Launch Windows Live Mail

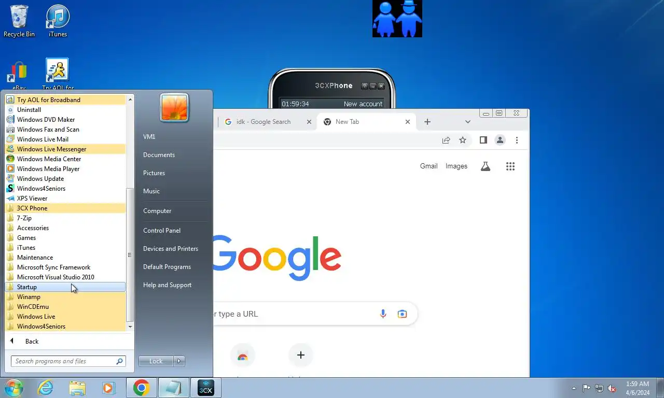(x=65, y=139)
